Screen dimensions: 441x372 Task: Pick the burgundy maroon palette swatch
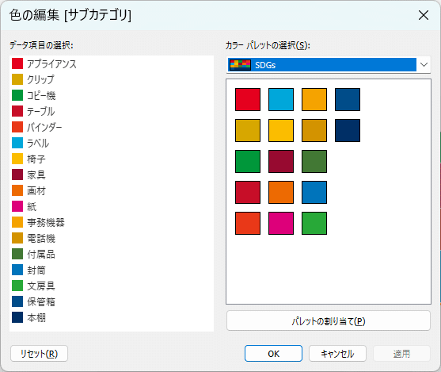pos(281,162)
